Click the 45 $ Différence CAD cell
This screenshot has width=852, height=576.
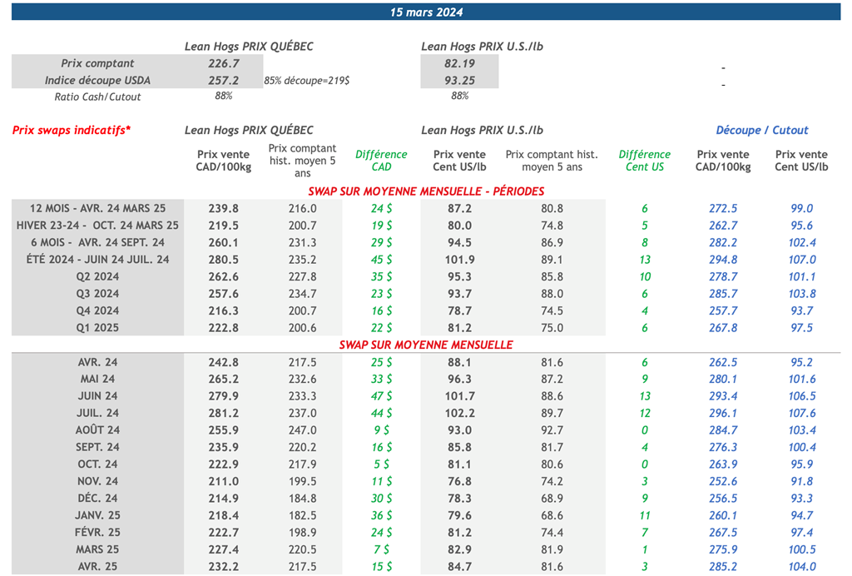[381, 260]
